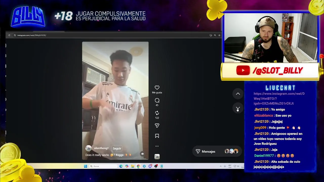Viewport: 324px width, 182px height.
Task: Click the install app icon in address bar
Action: 211,35
